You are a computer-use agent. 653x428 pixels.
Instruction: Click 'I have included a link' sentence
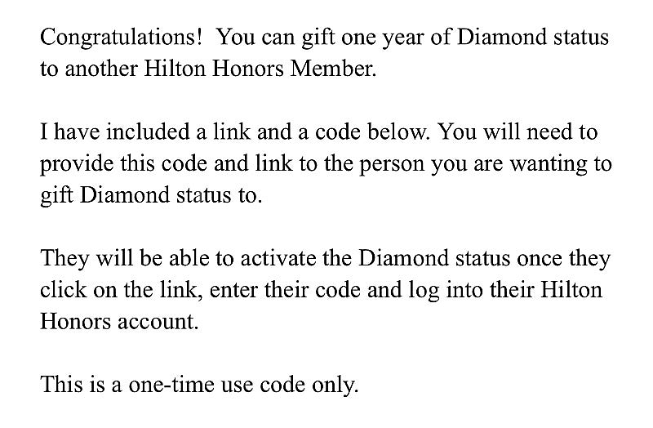click(x=145, y=132)
